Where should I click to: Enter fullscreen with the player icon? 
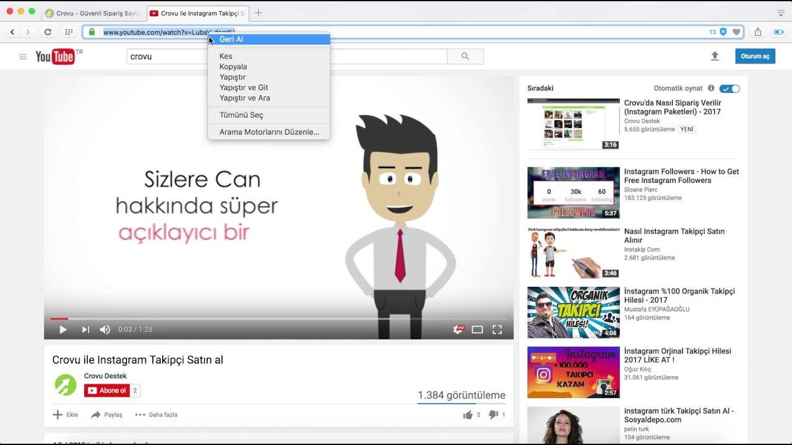(x=497, y=329)
